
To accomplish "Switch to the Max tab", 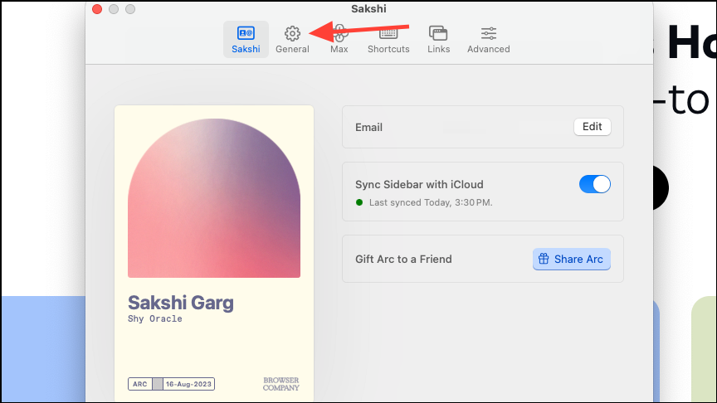I will pos(339,40).
